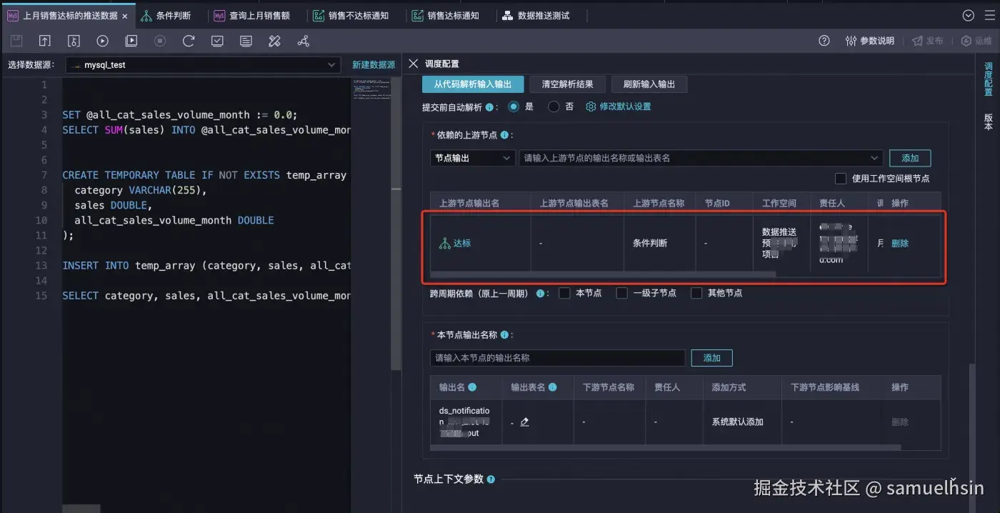Click the node lineage graph toolbar icon

coord(304,41)
